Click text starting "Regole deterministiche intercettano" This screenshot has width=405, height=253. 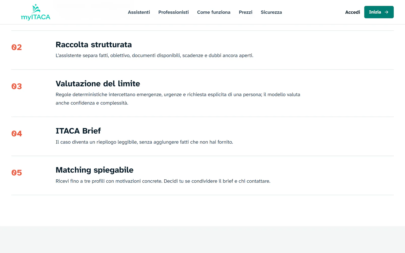pos(178,99)
